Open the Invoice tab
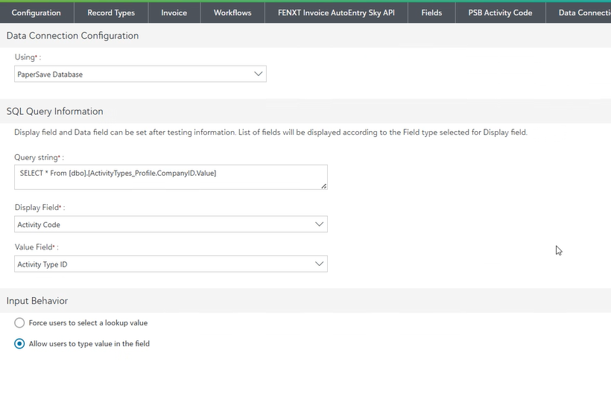The image size is (611, 417). 174,13
